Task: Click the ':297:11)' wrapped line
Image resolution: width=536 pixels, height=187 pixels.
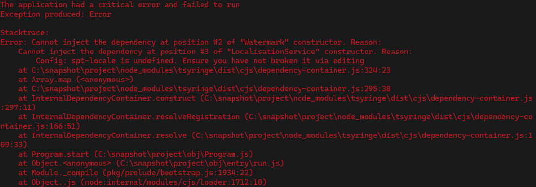Action: pyautogui.click(x=18, y=107)
